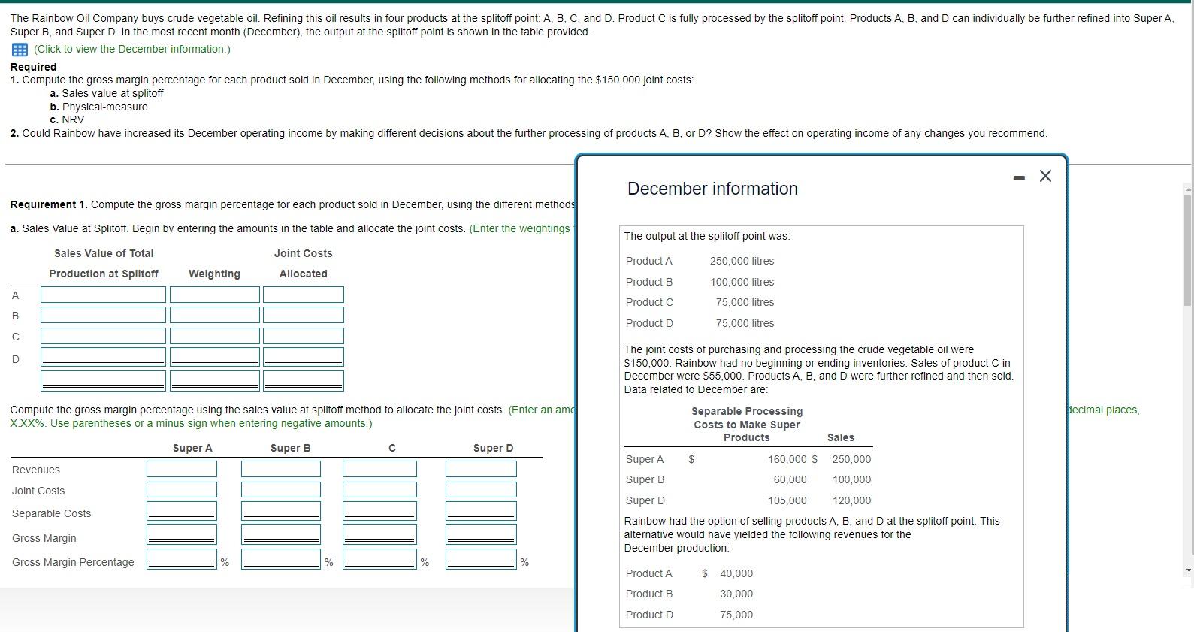This screenshot has width=1194, height=632.
Task: Click Separable Costs input for Super D
Action: point(481,511)
